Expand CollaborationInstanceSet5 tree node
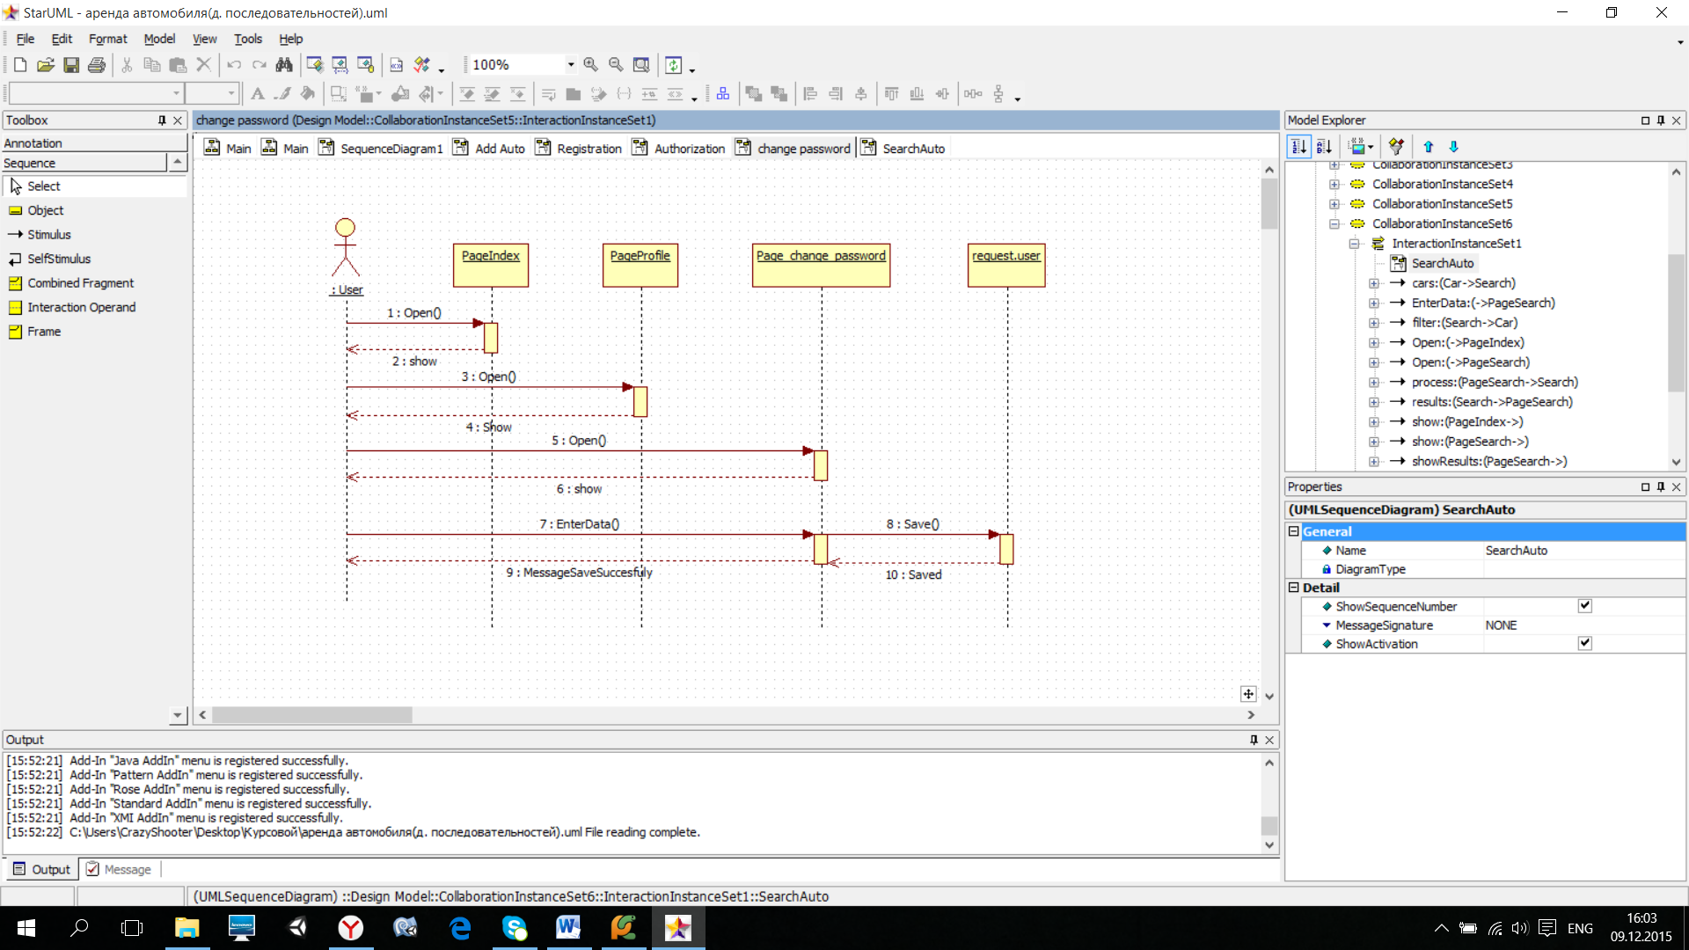The image size is (1689, 950). tap(1333, 204)
